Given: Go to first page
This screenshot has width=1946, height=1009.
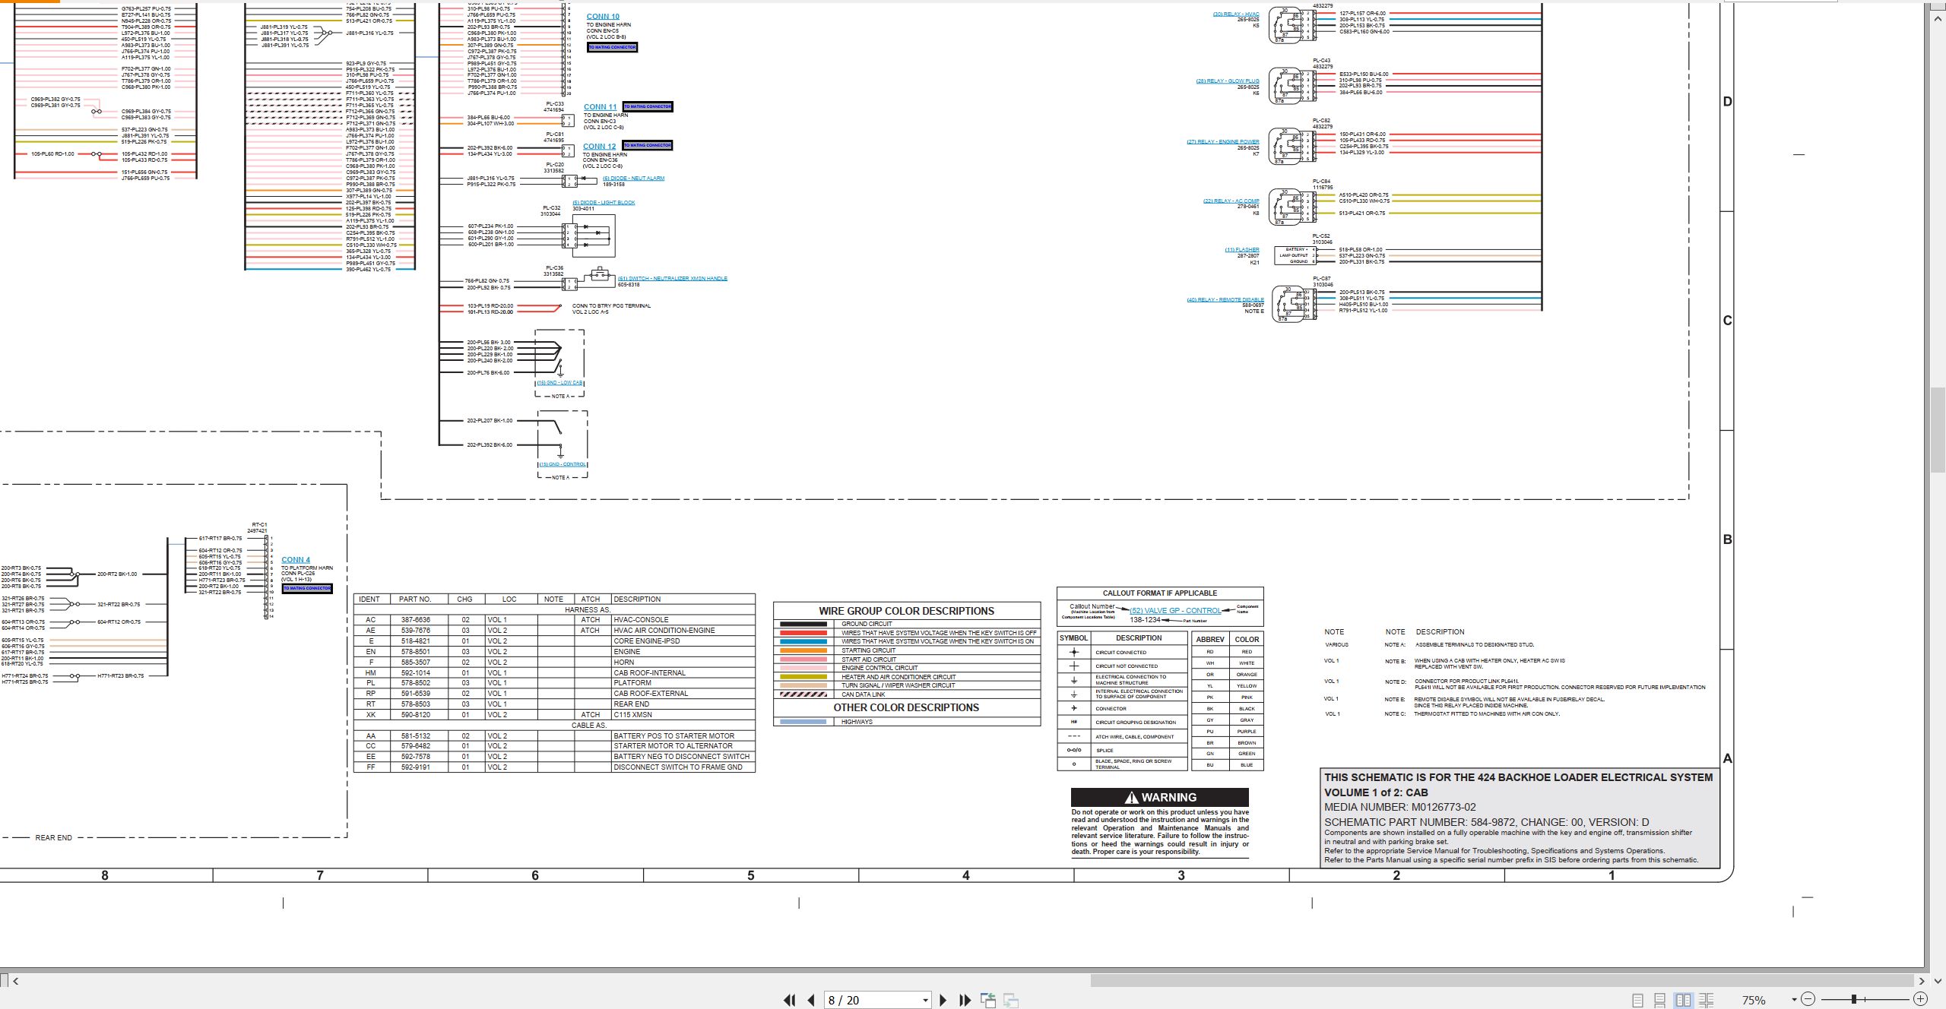Looking at the screenshot, I should [x=790, y=1000].
